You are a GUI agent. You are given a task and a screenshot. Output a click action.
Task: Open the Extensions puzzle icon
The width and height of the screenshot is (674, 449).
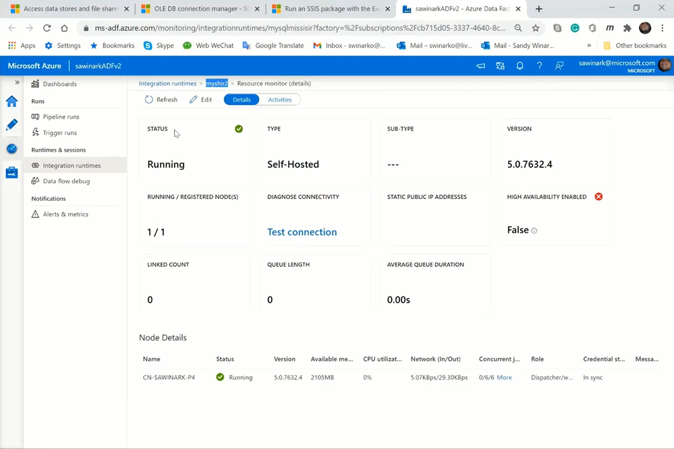point(627,28)
